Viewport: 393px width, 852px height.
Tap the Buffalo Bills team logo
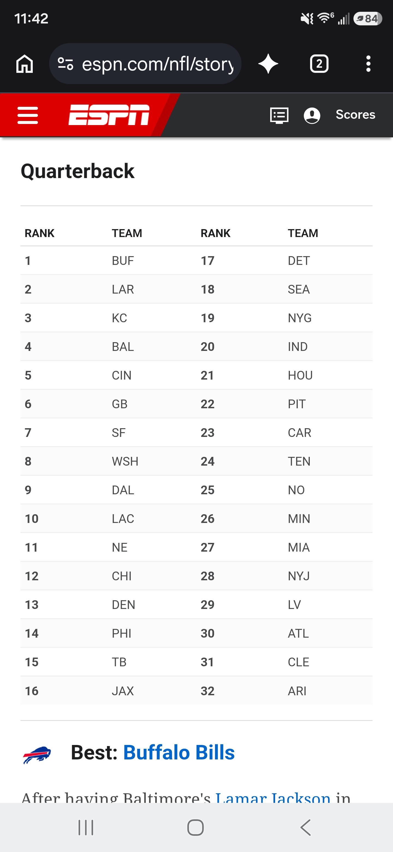click(37, 755)
